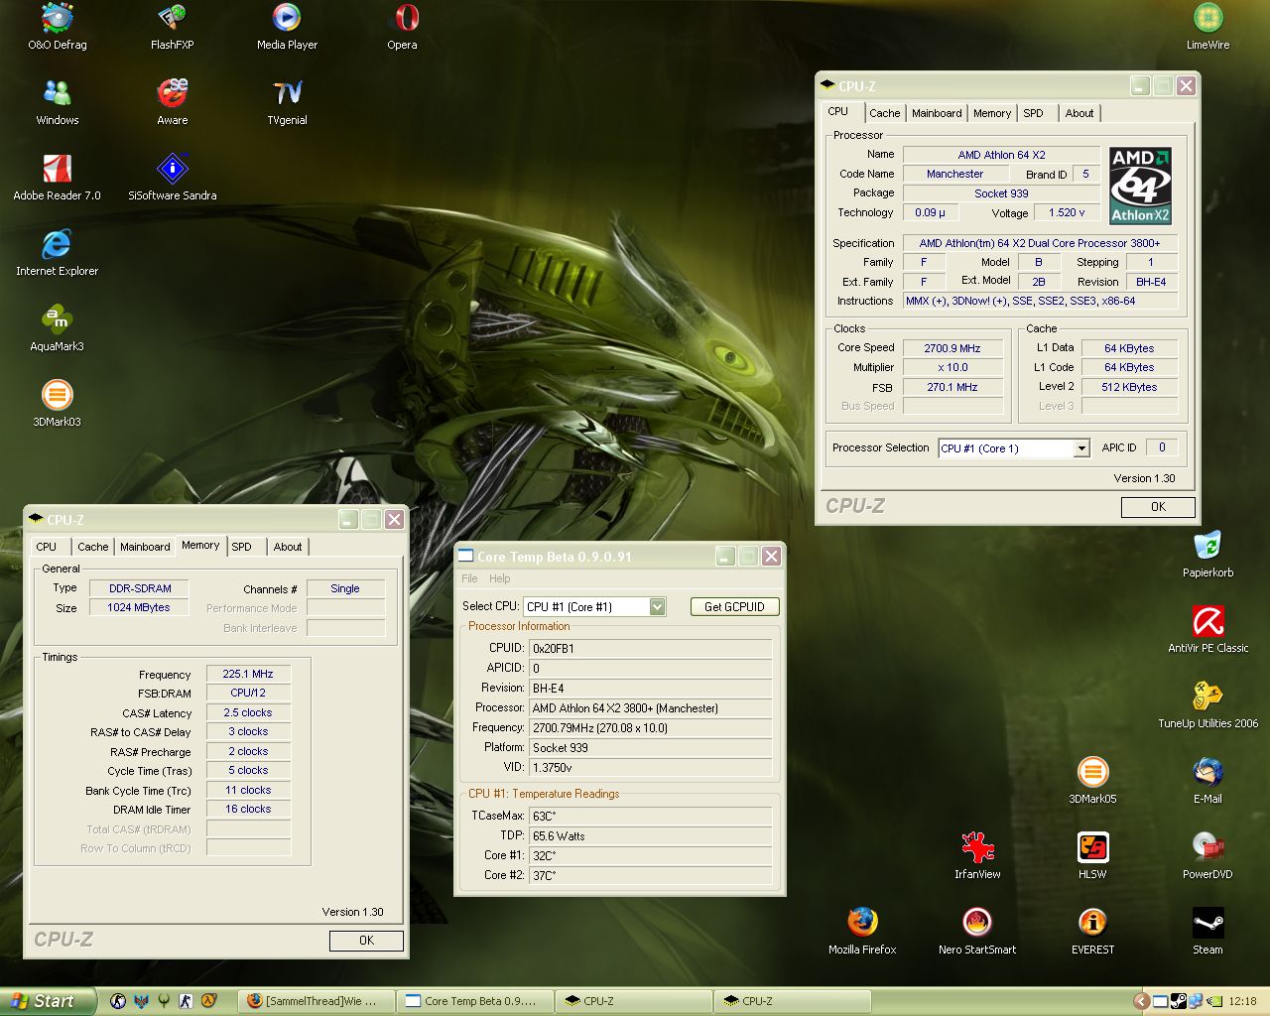
Task: Open Mainboard tab in the CPU-Z CPU window
Action: tap(937, 113)
